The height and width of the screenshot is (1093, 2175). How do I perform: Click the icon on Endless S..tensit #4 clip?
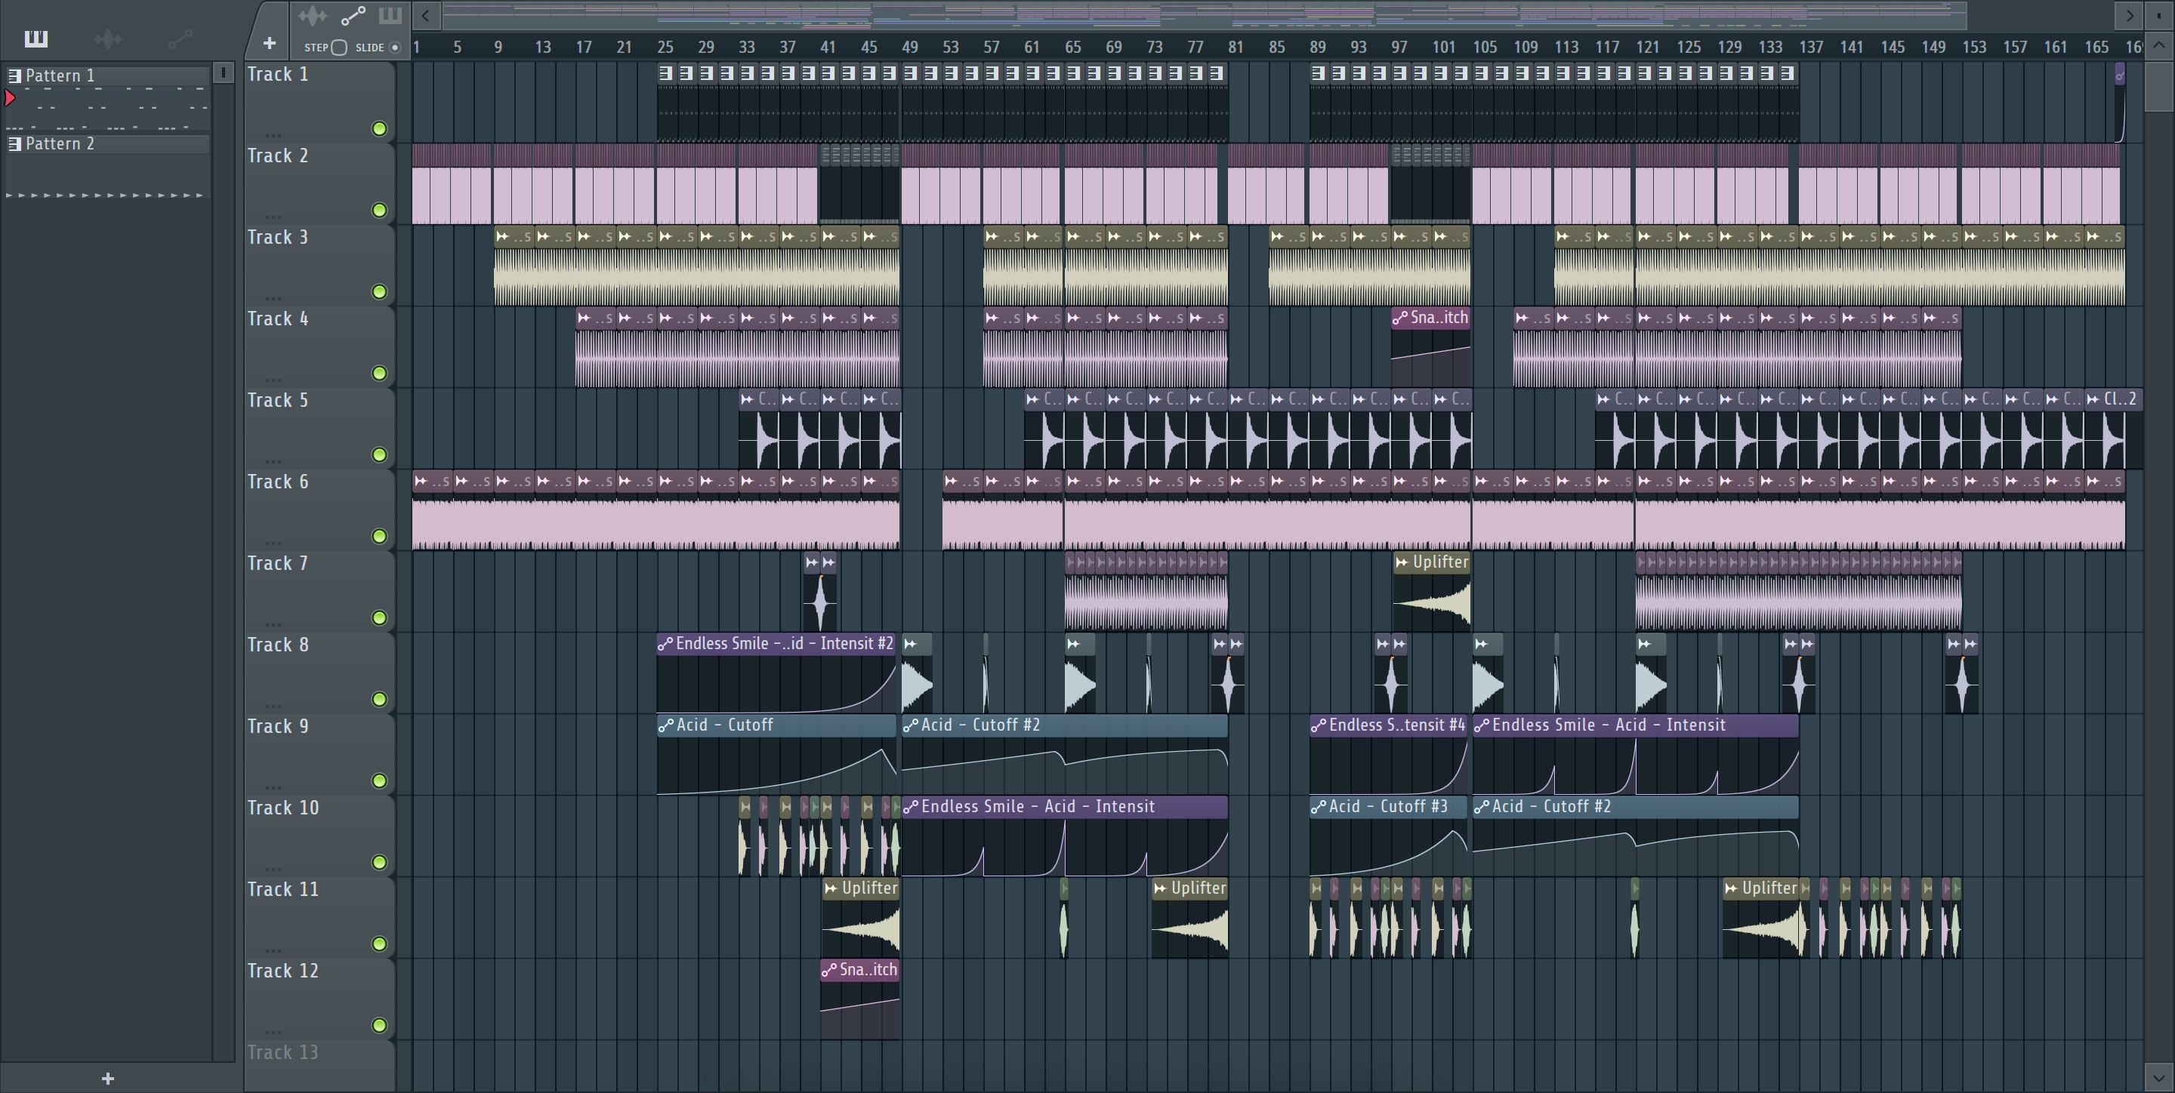pyautogui.click(x=1318, y=725)
